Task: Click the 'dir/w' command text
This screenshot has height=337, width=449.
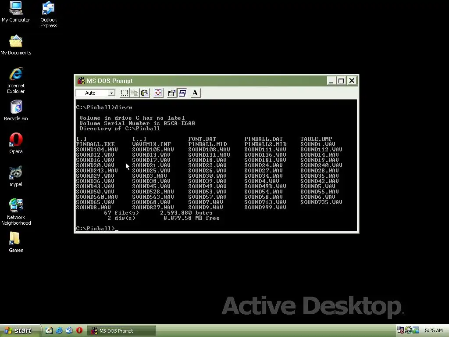Action: [123, 108]
